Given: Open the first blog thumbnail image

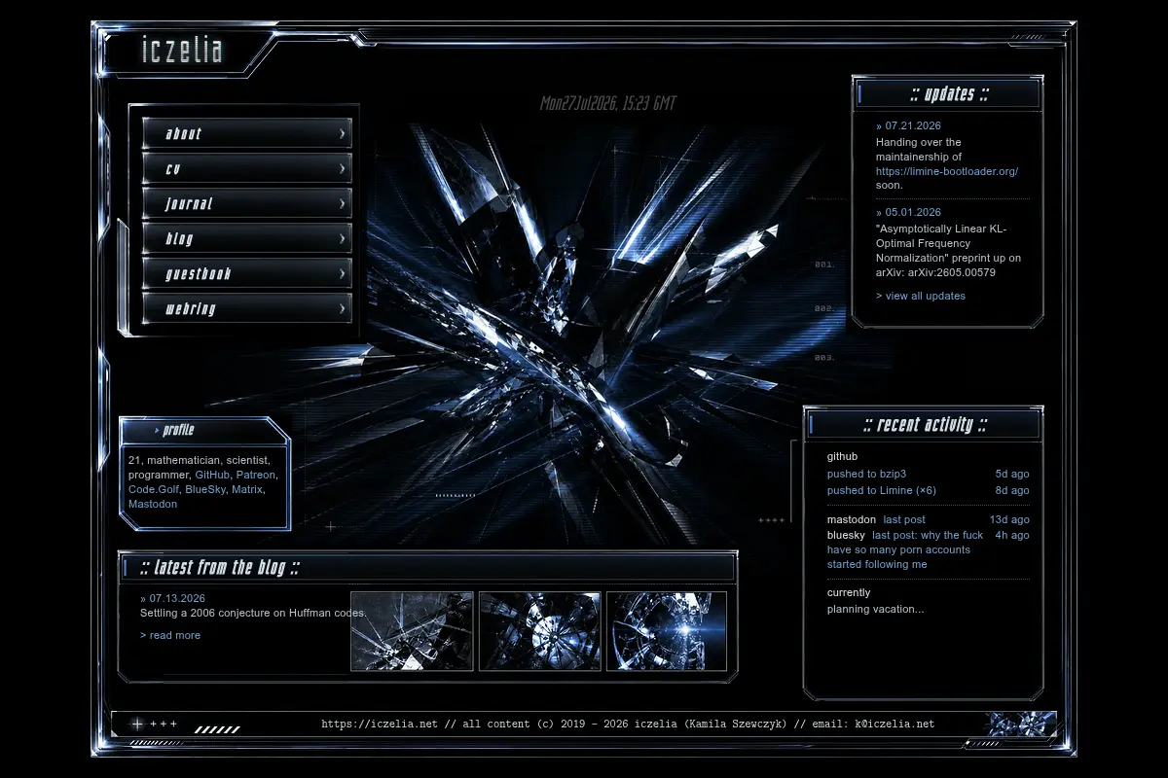Looking at the screenshot, I should (x=412, y=631).
